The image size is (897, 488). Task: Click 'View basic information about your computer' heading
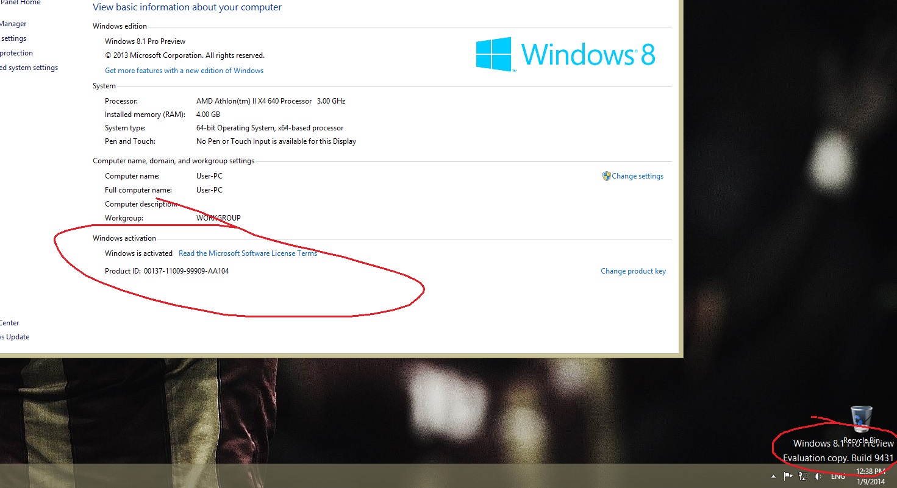[187, 7]
